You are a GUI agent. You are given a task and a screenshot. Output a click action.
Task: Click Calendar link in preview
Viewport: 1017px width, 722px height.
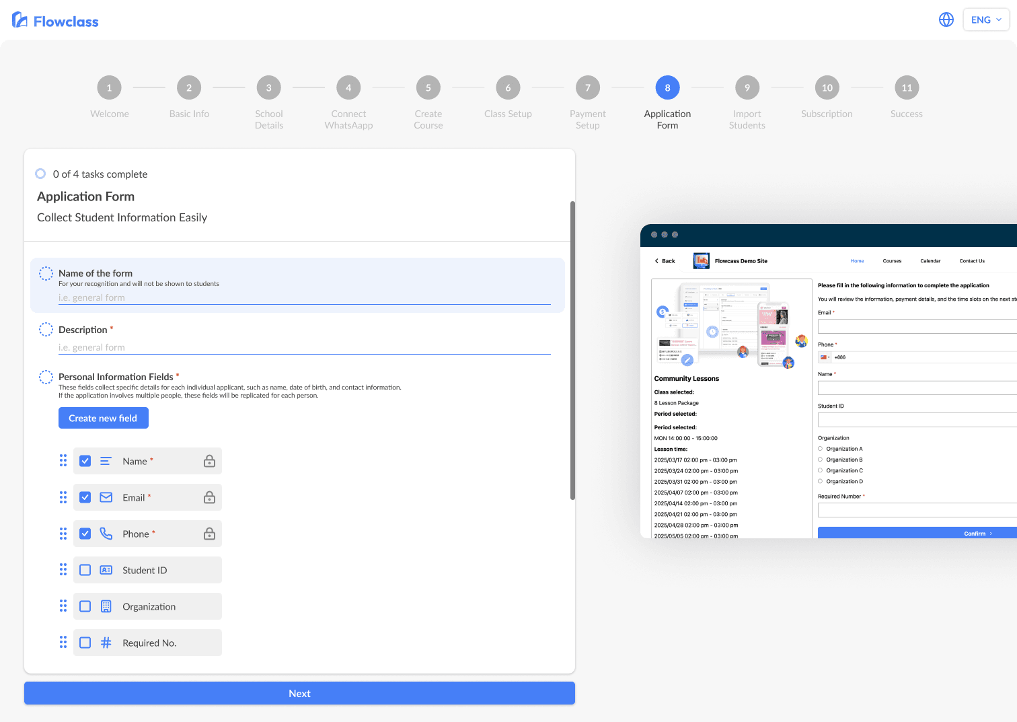[930, 261]
